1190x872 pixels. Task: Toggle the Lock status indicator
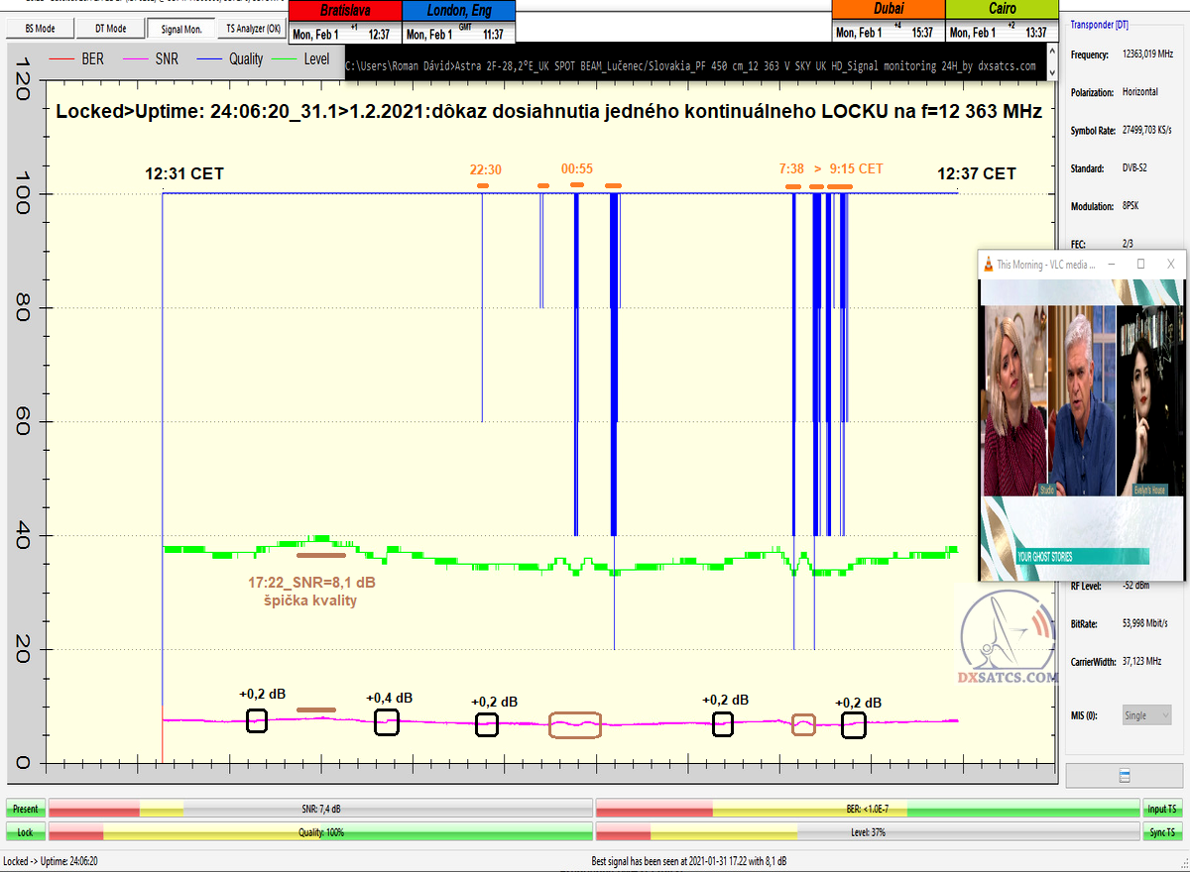click(25, 832)
